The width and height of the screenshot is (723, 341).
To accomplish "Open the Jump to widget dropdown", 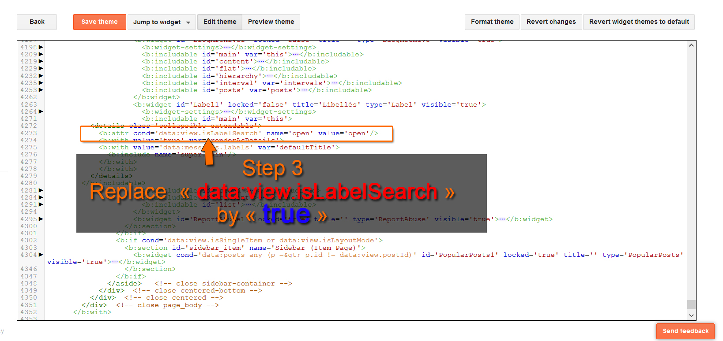I will point(162,22).
